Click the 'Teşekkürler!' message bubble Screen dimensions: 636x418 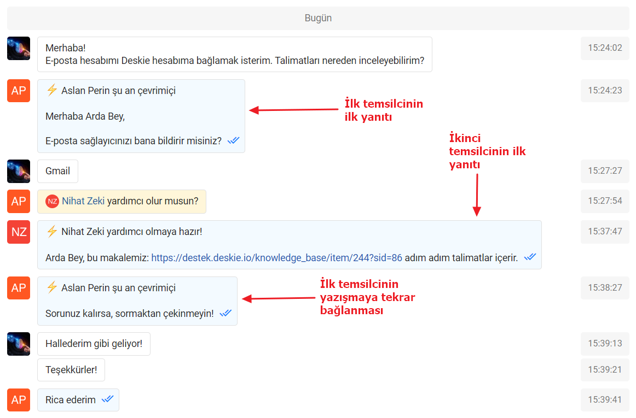[x=71, y=370]
